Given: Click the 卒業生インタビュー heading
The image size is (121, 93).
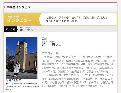Looking at the screenshot, I should point(20,7).
